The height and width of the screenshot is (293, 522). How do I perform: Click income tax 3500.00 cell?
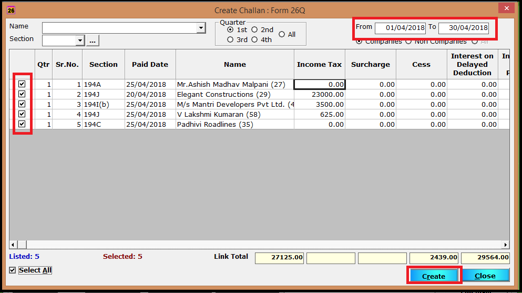click(x=320, y=104)
